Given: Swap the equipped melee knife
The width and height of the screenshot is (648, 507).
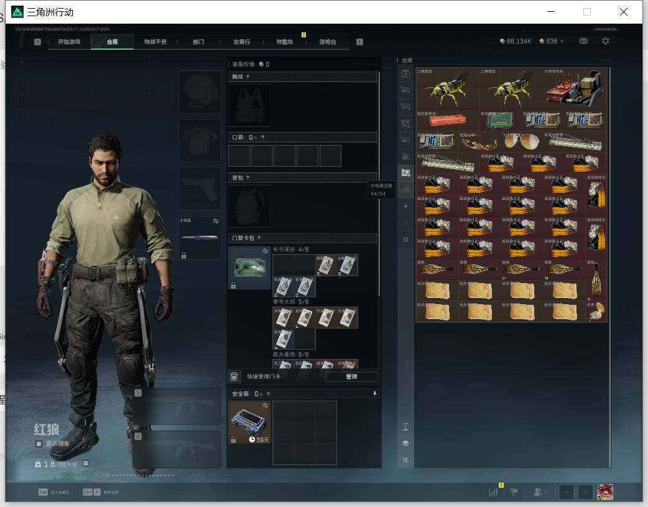Looking at the screenshot, I should (216, 221).
